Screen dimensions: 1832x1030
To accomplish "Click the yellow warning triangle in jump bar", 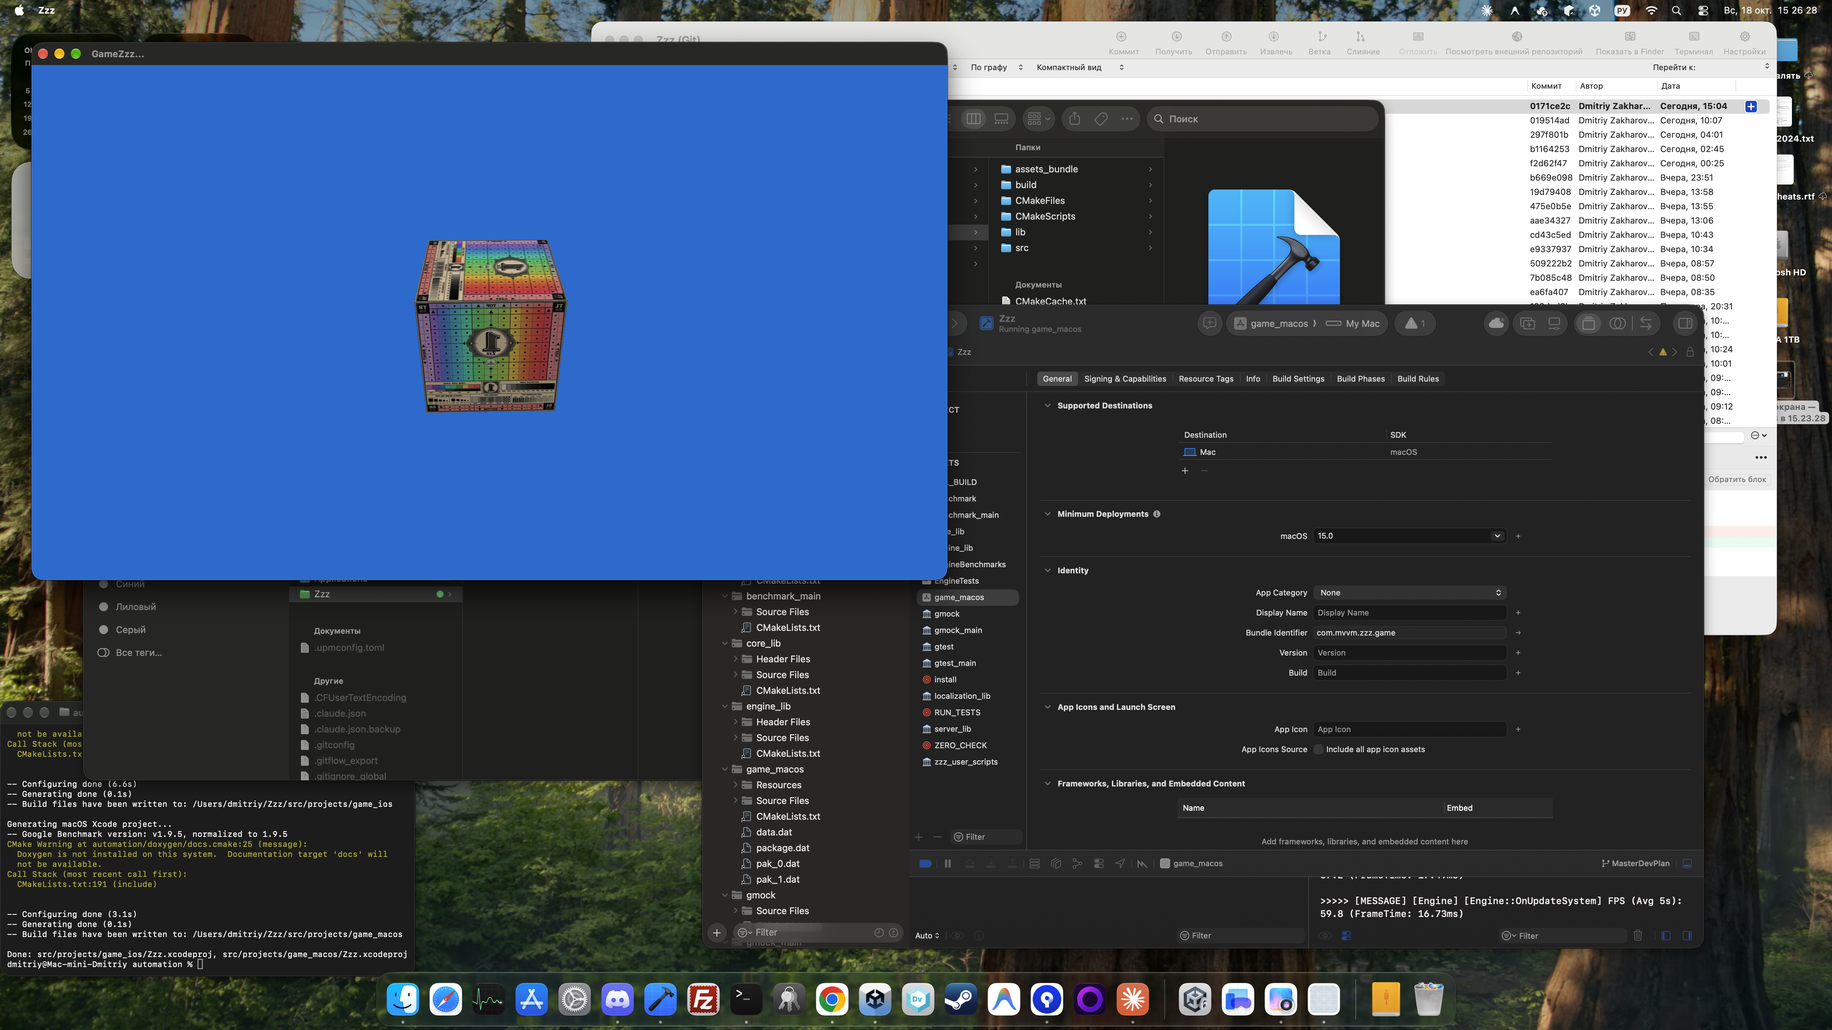I will 1663,352.
